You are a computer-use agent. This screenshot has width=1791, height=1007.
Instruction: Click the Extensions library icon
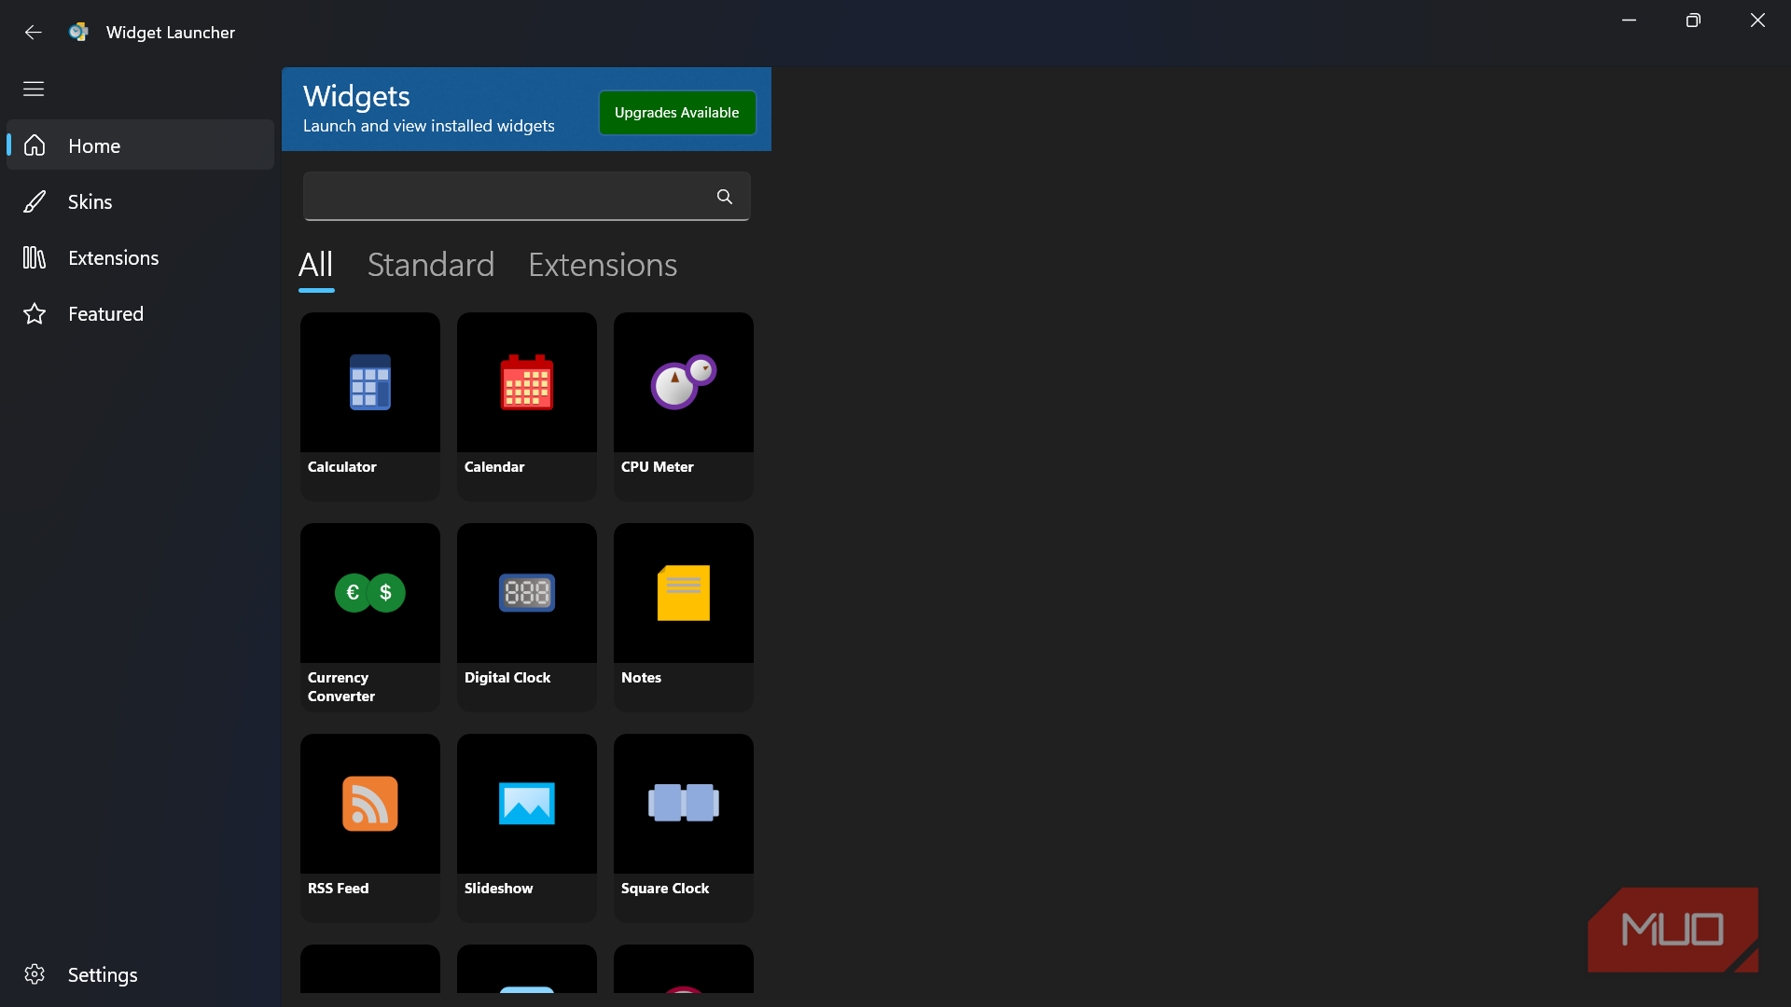click(x=35, y=257)
